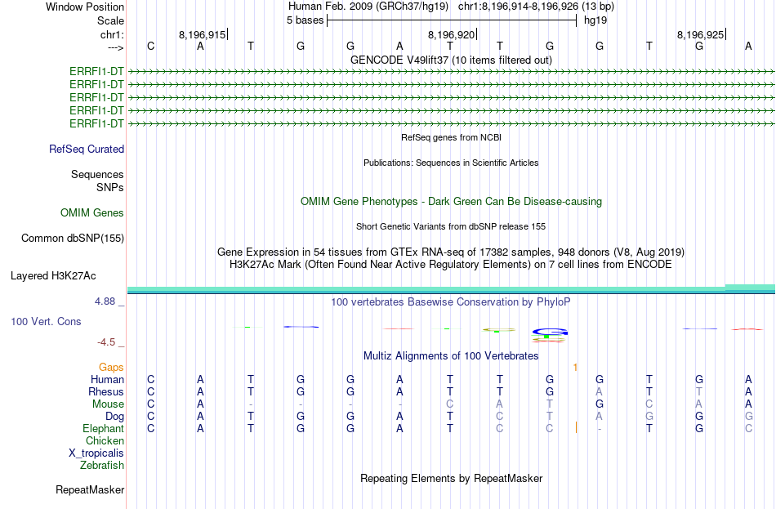Screen dimensions: 776x509
Task: Click the 100 Vert. Cons track label
Action: [46, 322]
